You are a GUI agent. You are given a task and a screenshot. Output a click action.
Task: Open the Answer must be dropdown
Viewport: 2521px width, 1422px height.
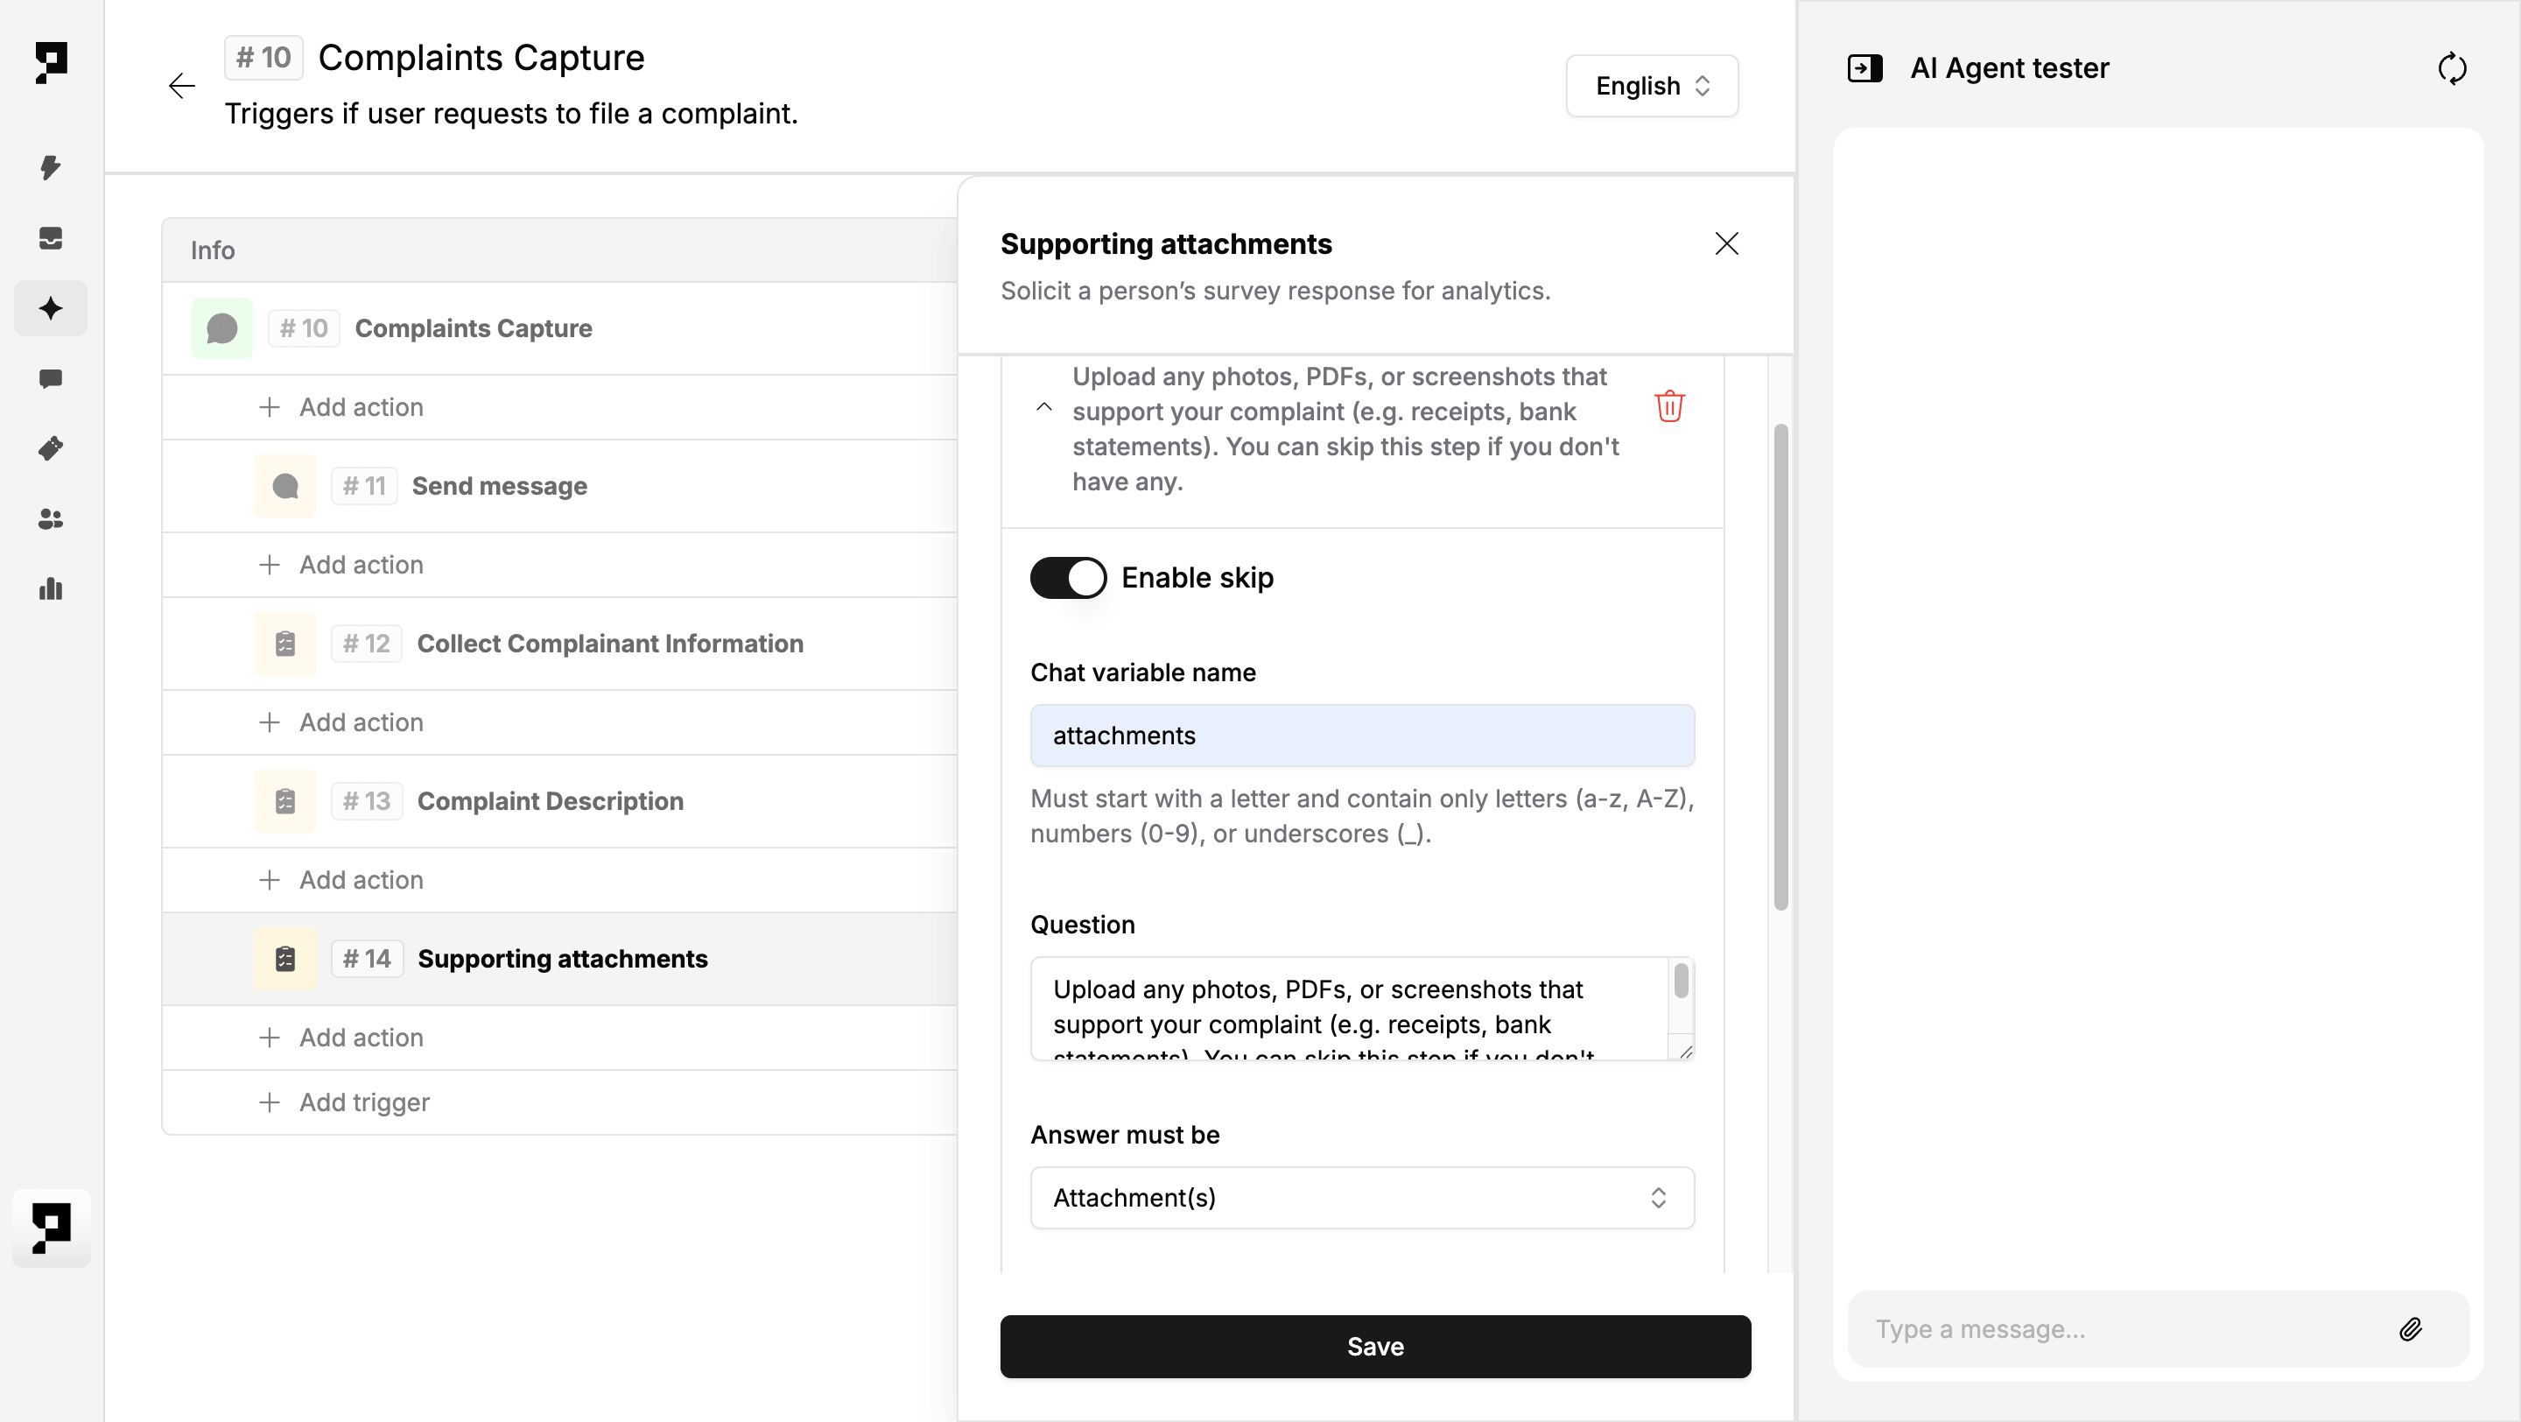(x=1361, y=1197)
